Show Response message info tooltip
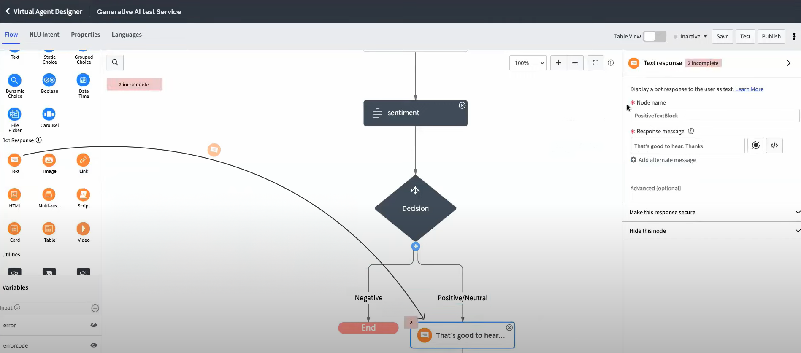801x353 pixels. [x=691, y=131]
